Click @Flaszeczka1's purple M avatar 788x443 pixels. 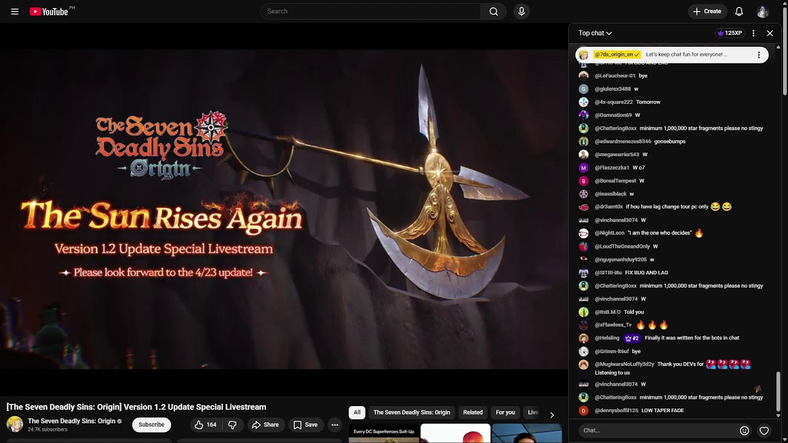(x=584, y=168)
